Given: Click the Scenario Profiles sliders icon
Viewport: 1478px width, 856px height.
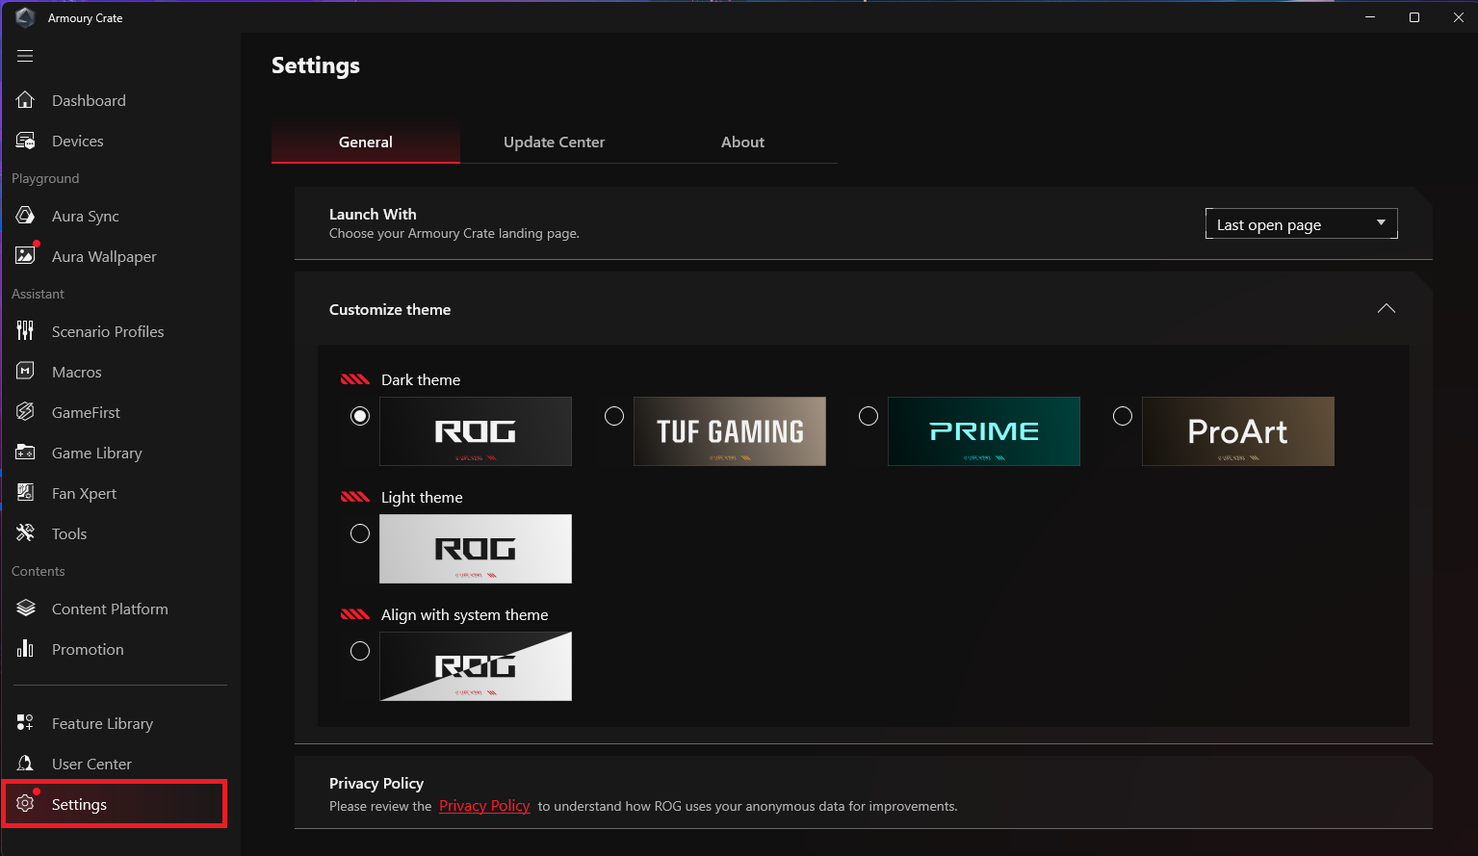Looking at the screenshot, I should (26, 331).
